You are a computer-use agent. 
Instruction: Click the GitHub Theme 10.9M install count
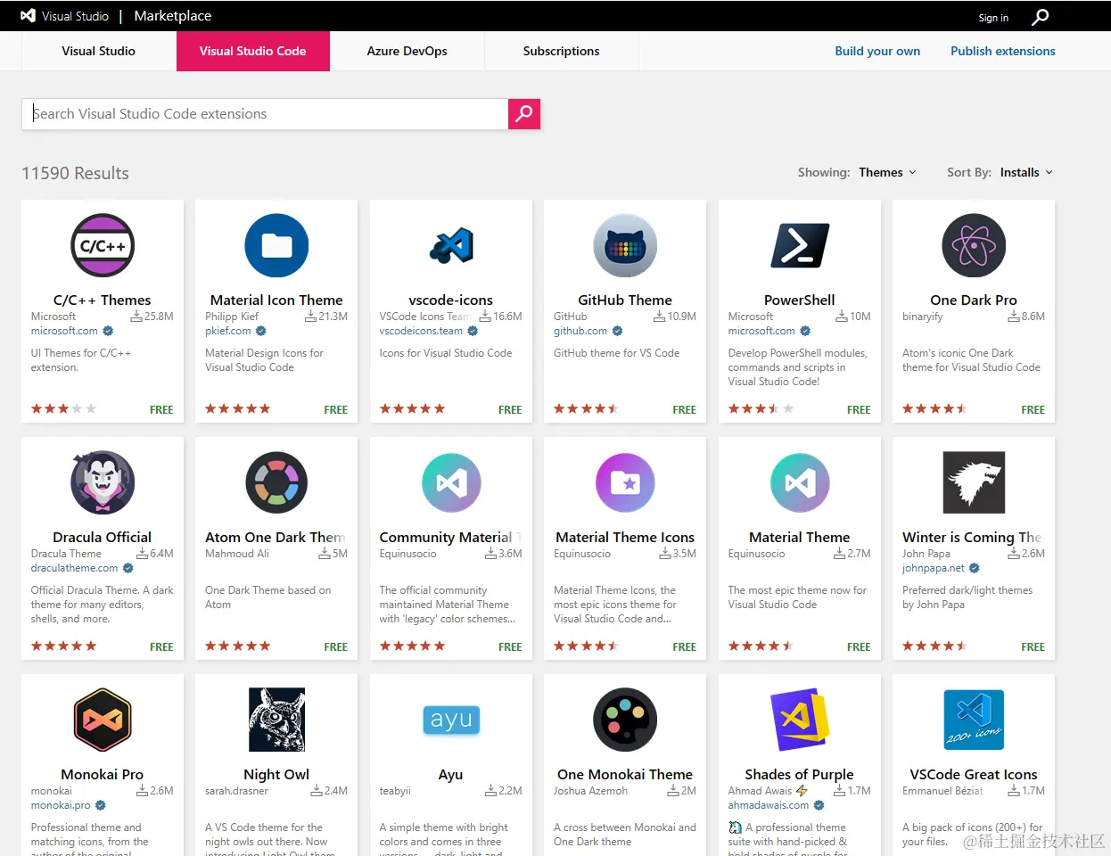675,317
